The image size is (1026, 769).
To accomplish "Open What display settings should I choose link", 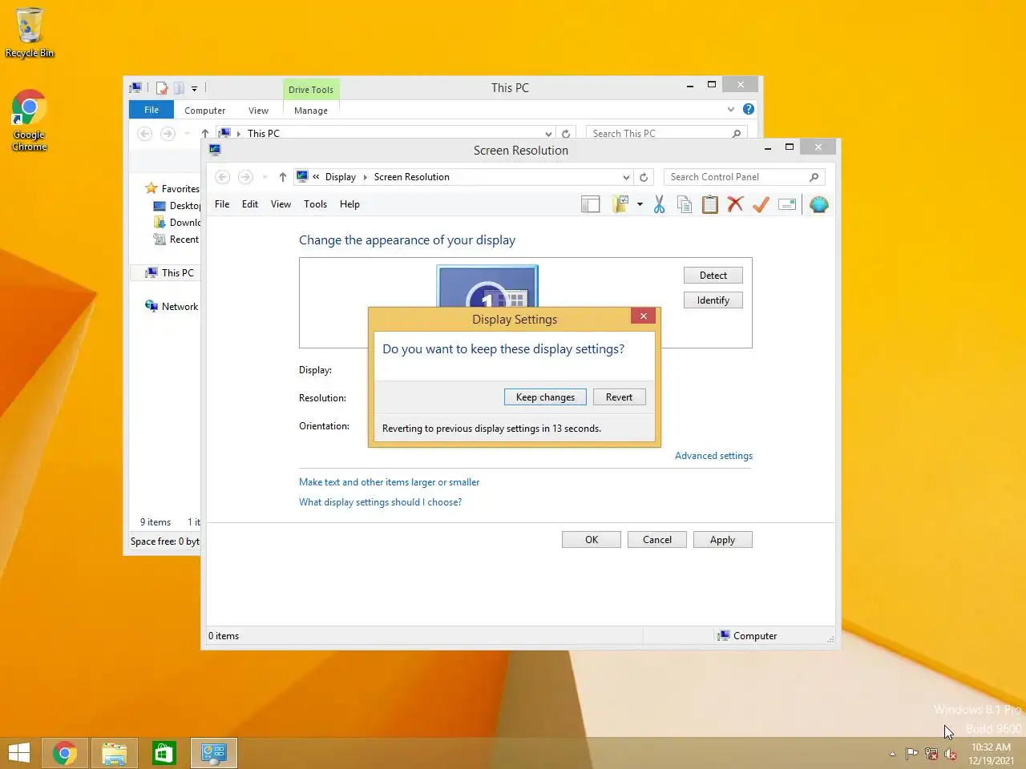I will pyautogui.click(x=380, y=502).
